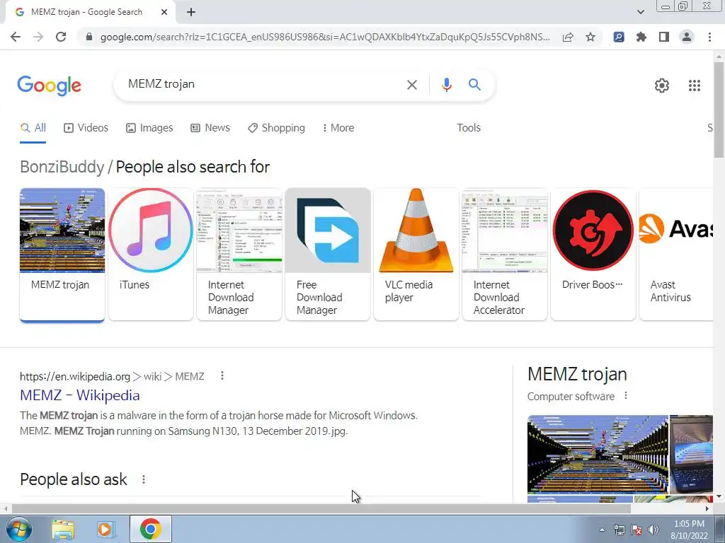Open the volume speaker tray icon
Viewport: 725px width, 543px height.
pyautogui.click(x=653, y=530)
